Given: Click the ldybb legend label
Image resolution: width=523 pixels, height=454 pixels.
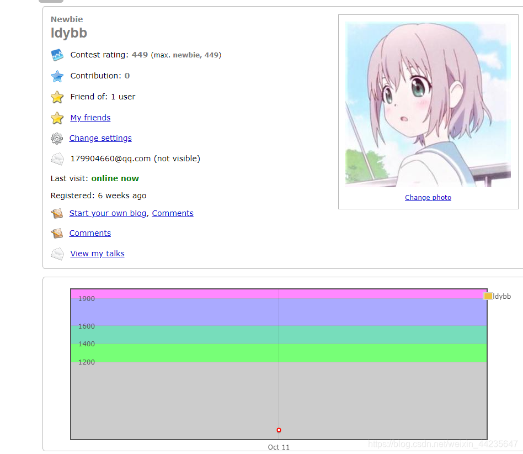Looking at the screenshot, I should (x=501, y=297).
